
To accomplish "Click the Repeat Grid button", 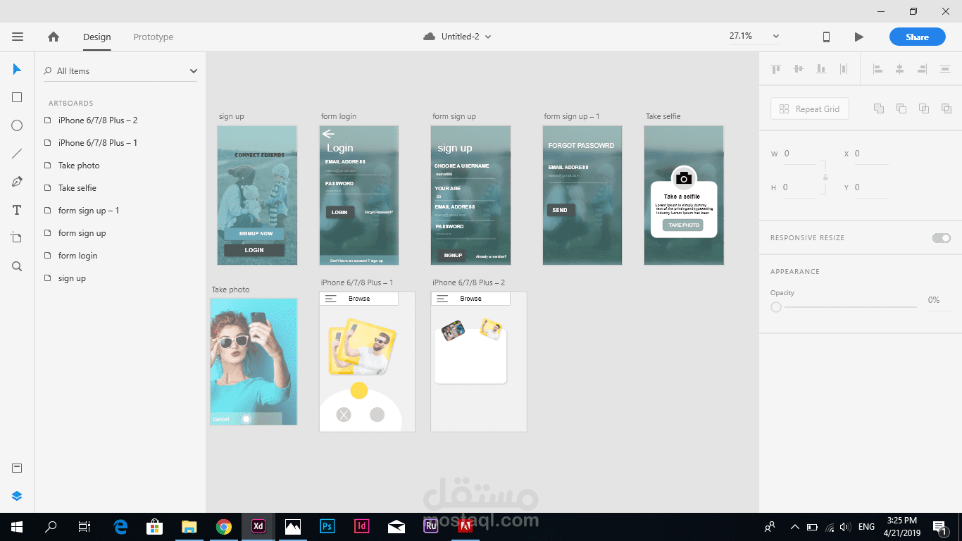I will tap(809, 109).
